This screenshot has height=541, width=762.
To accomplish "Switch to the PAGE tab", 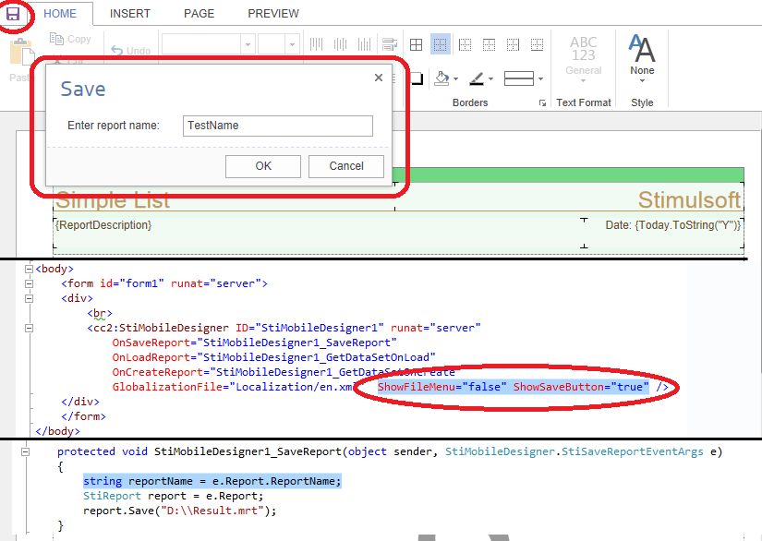I will click(x=199, y=14).
